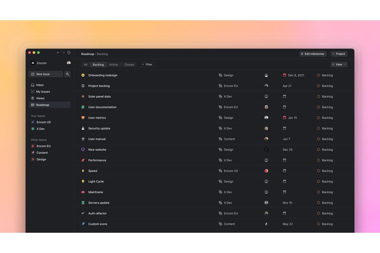380x253 pixels.
Task: Open My issues in the sidebar
Action: [50, 92]
